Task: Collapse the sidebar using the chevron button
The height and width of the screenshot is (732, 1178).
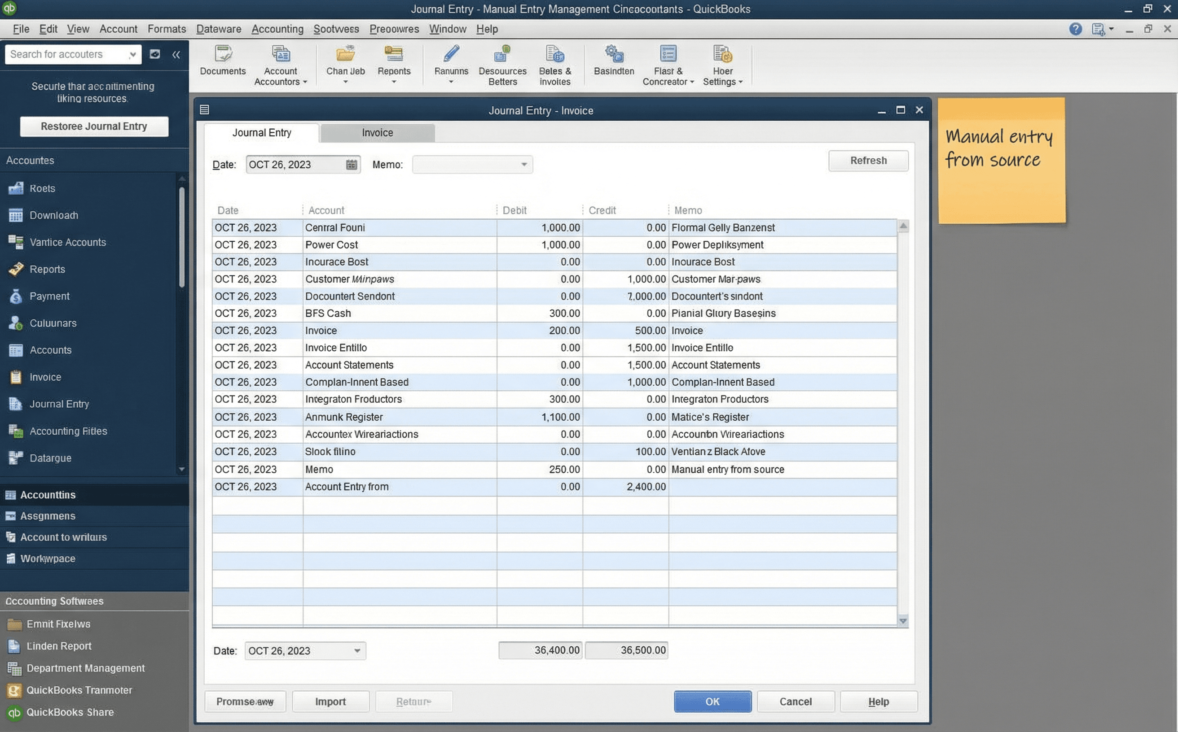Action: (176, 54)
